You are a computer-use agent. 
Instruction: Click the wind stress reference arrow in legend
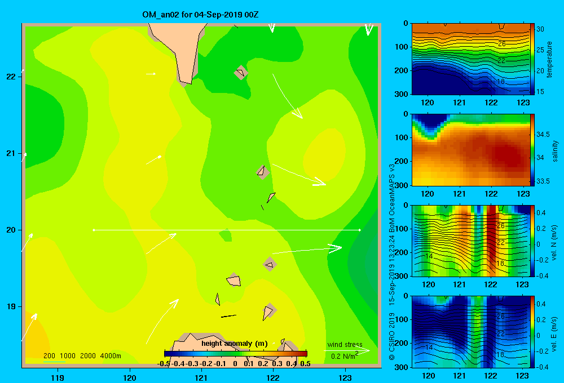pos(347,350)
